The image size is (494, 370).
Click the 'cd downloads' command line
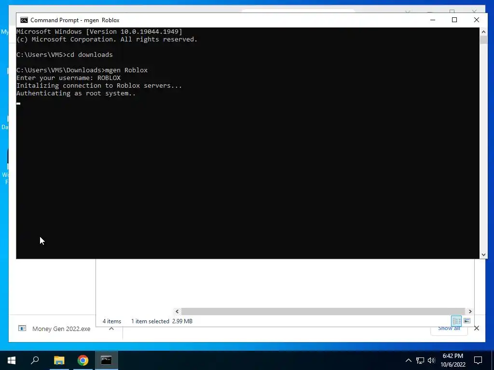click(x=64, y=55)
